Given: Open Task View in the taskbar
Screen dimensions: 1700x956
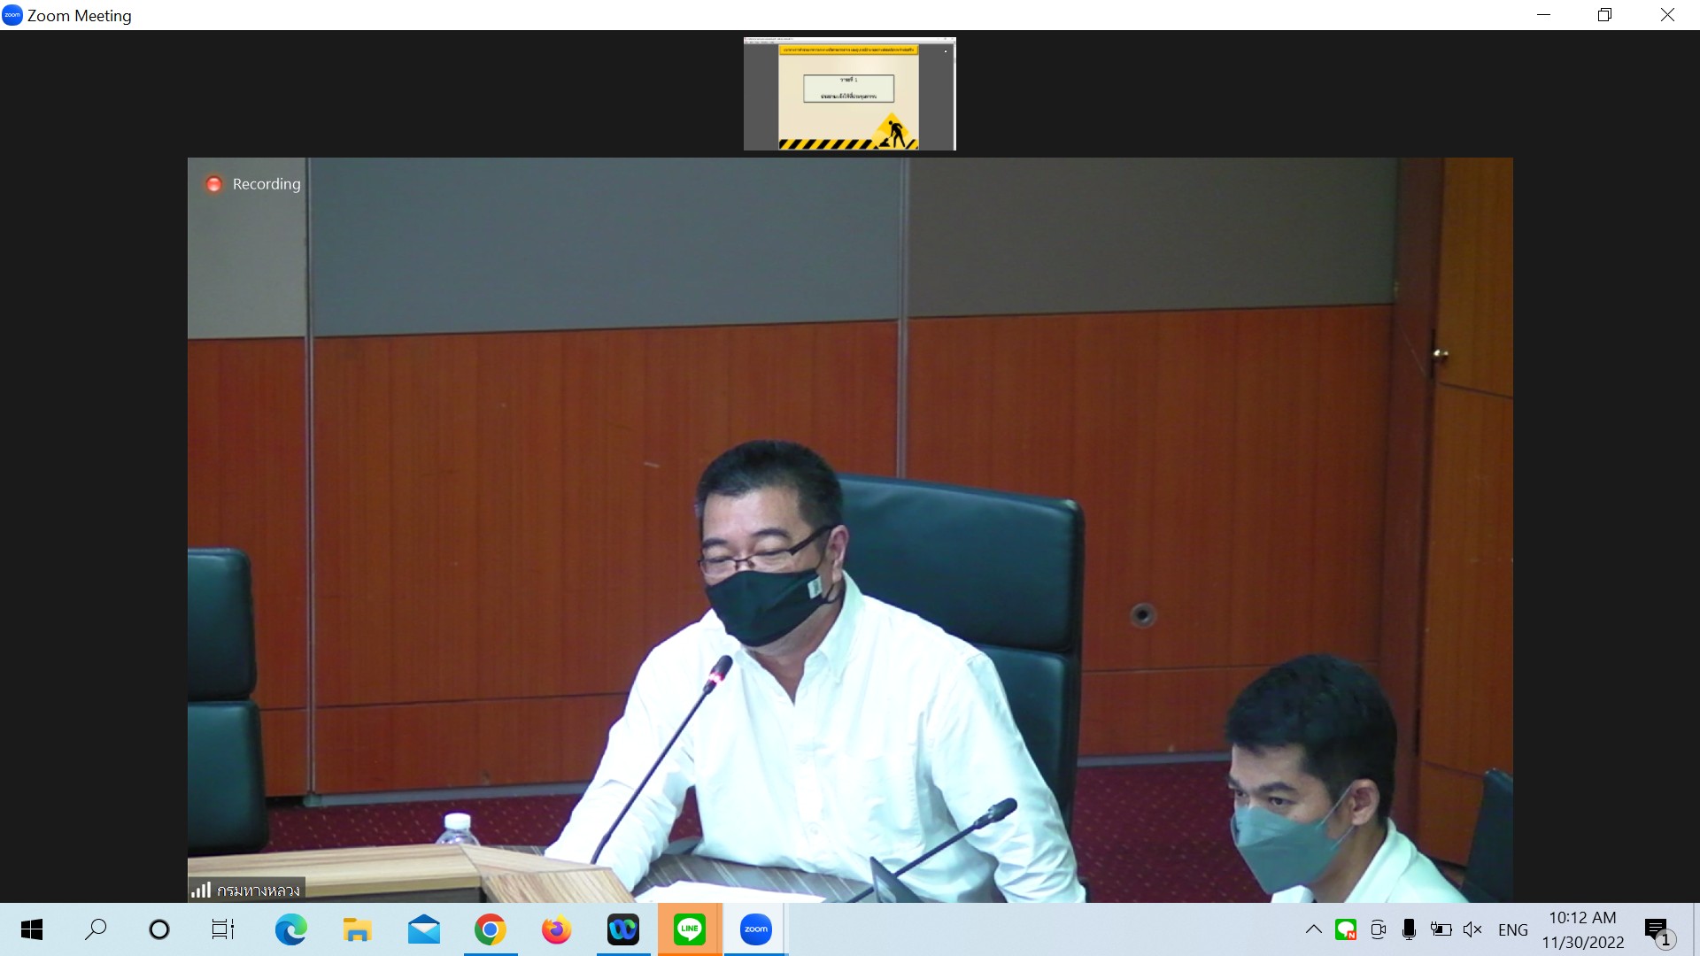Looking at the screenshot, I should tap(223, 929).
